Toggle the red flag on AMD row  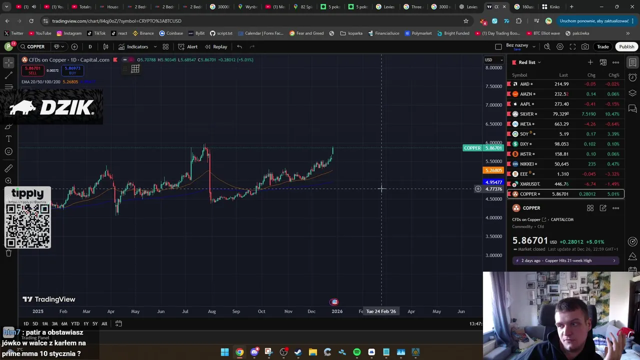509,84
